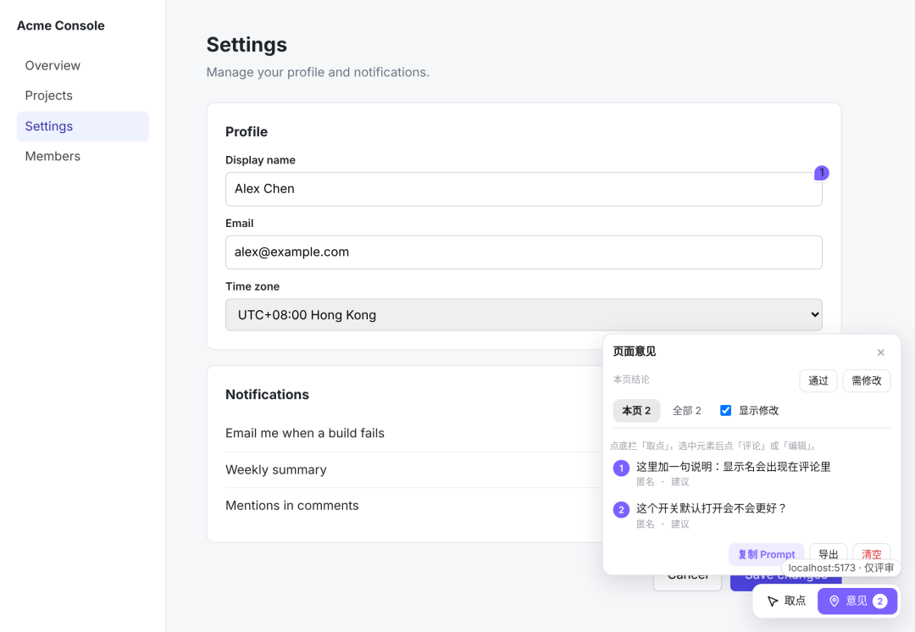Click comment marker 1 on Display name field
915x632 pixels.
click(822, 173)
